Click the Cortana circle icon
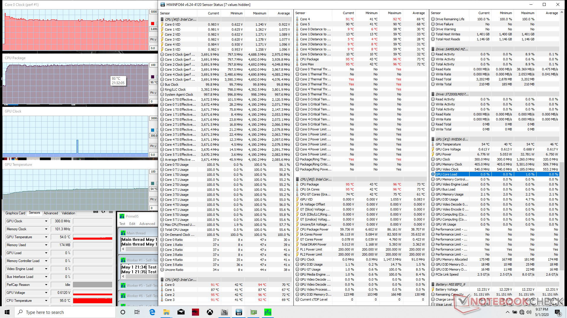567x318 pixels. 123,312
